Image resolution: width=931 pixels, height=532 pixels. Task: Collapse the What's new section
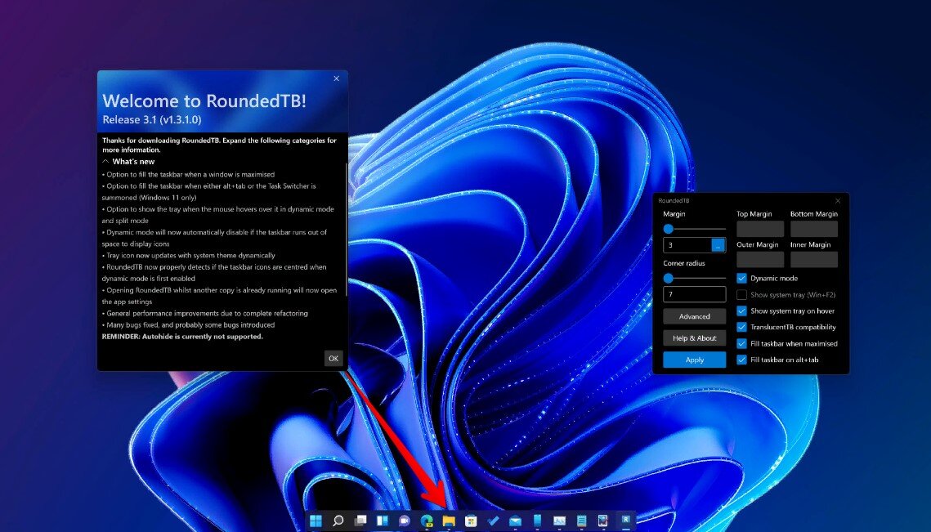pyautogui.click(x=105, y=162)
